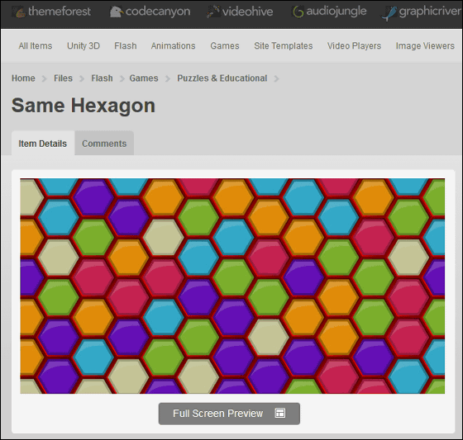The image size is (463, 440).
Task: Open the Unity 3D category
Action: coord(84,46)
